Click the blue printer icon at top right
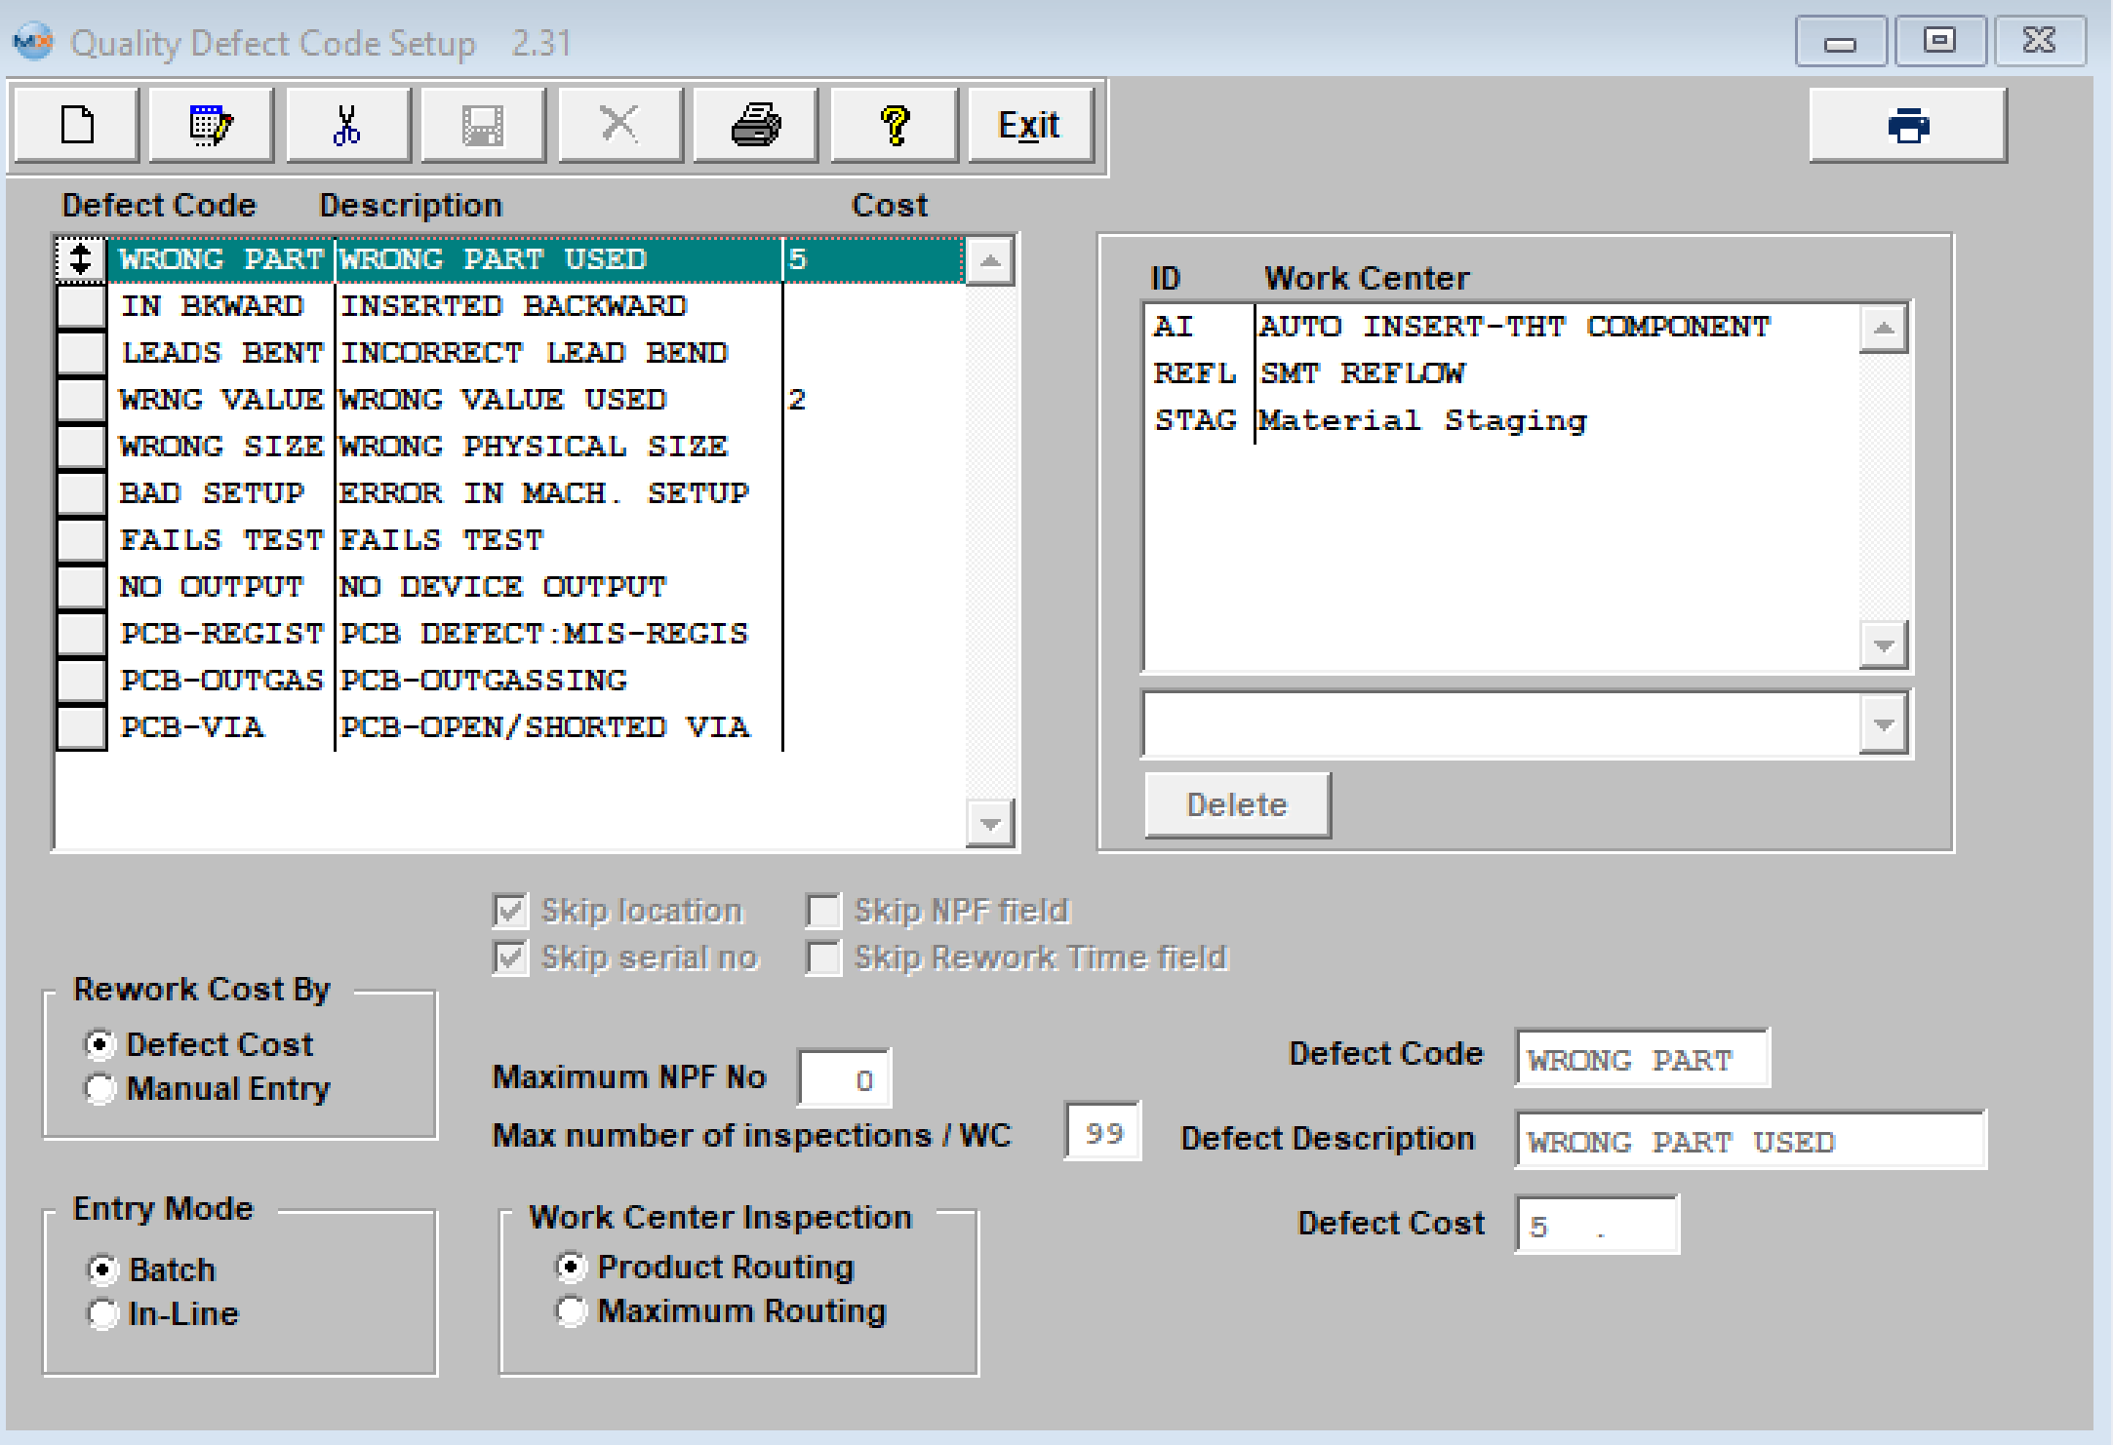The width and height of the screenshot is (2113, 1445). [1907, 126]
